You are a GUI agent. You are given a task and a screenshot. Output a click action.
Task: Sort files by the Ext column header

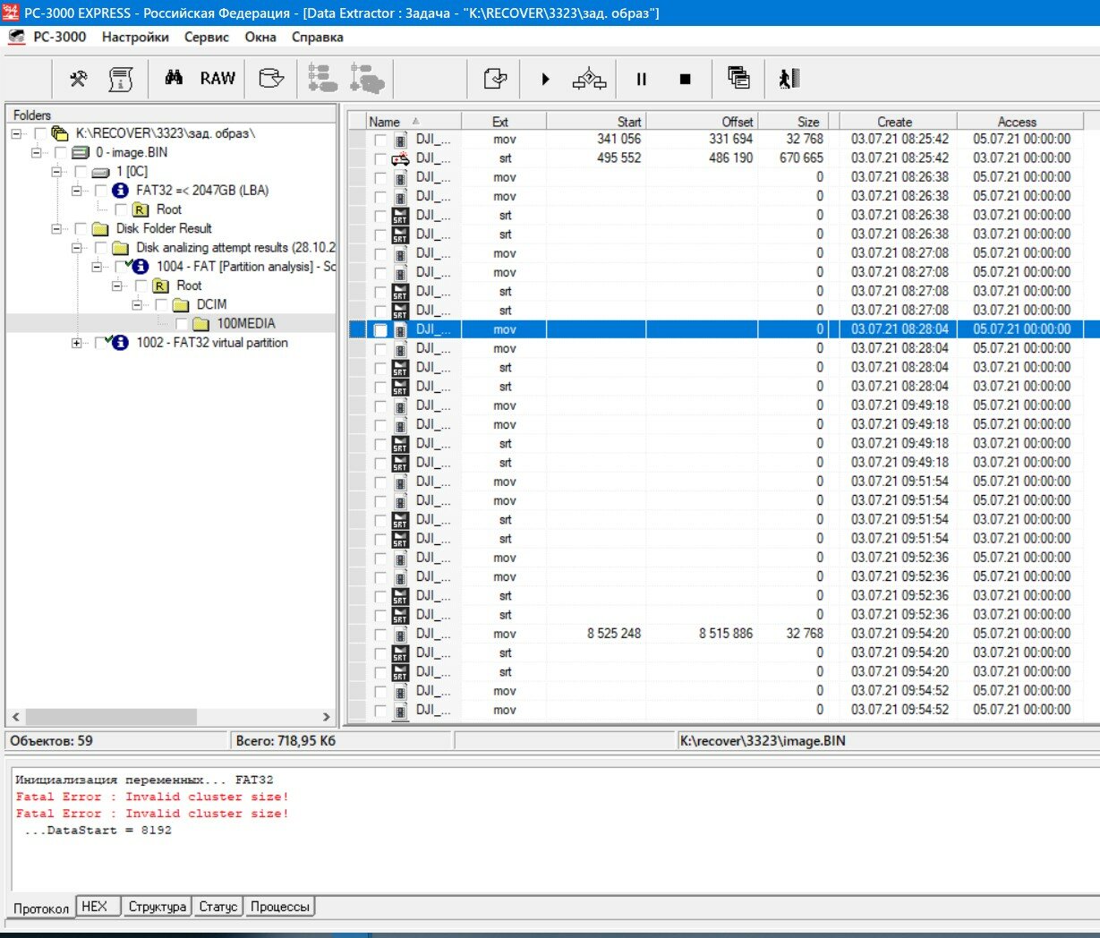[503, 122]
